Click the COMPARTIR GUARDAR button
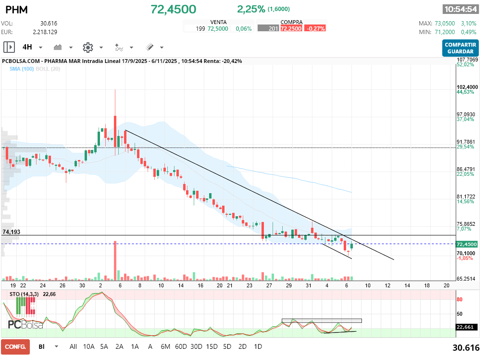Viewport: 486px width, 357px height. coord(460,48)
